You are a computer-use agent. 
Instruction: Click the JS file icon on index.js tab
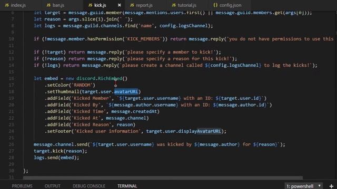click(x=7, y=5)
